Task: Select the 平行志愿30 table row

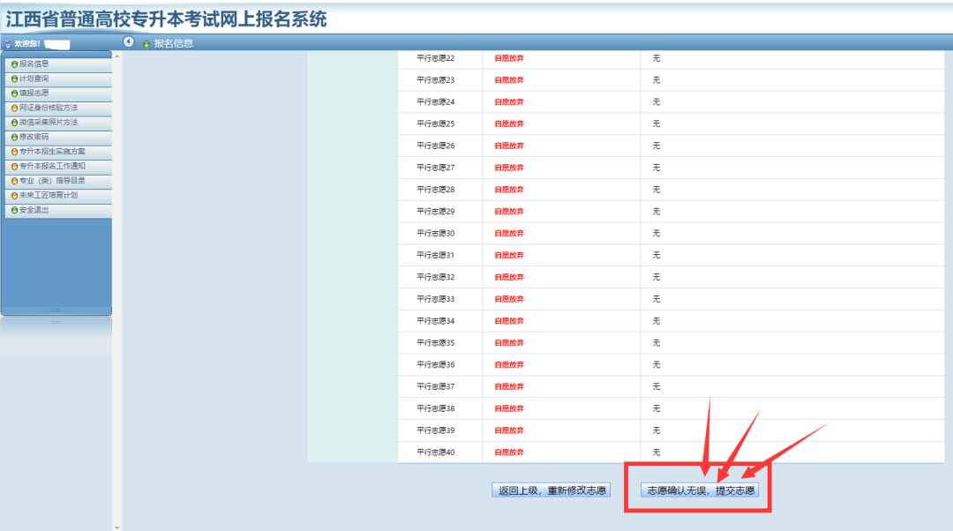Action: pyautogui.click(x=618, y=233)
